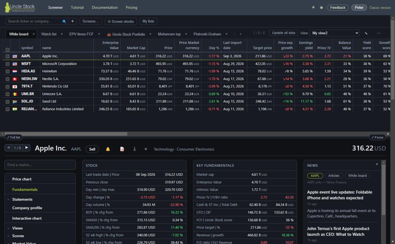Switch to the Watch list tab
This screenshot has height=244, width=395.
click(x=49, y=34)
